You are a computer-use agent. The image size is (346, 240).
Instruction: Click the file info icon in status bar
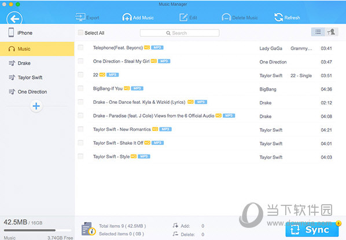(89, 229)
